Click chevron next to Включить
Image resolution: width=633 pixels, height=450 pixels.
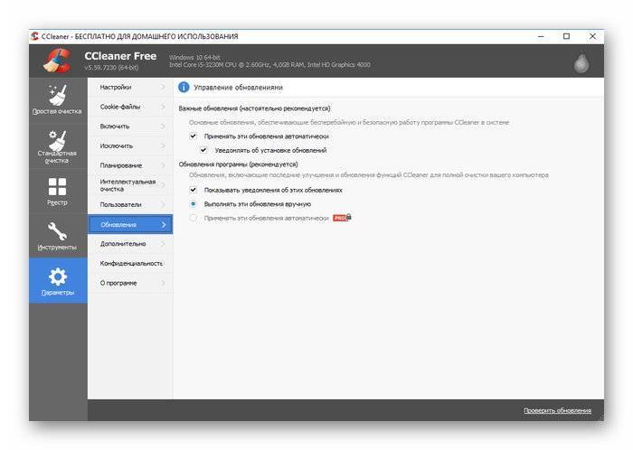click(x=163, y=127)
